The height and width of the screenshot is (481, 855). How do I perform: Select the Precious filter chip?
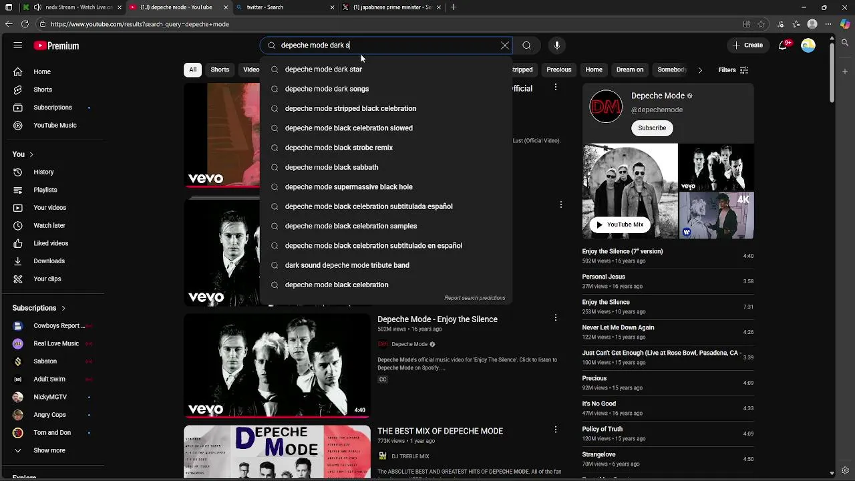coord(559,69)
